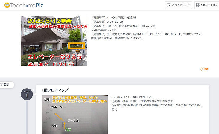The height and width of the screenshot is (134, 219).
Task: Click the Teachme Biz owl mascot icon
Action: (x=7, y=5)
